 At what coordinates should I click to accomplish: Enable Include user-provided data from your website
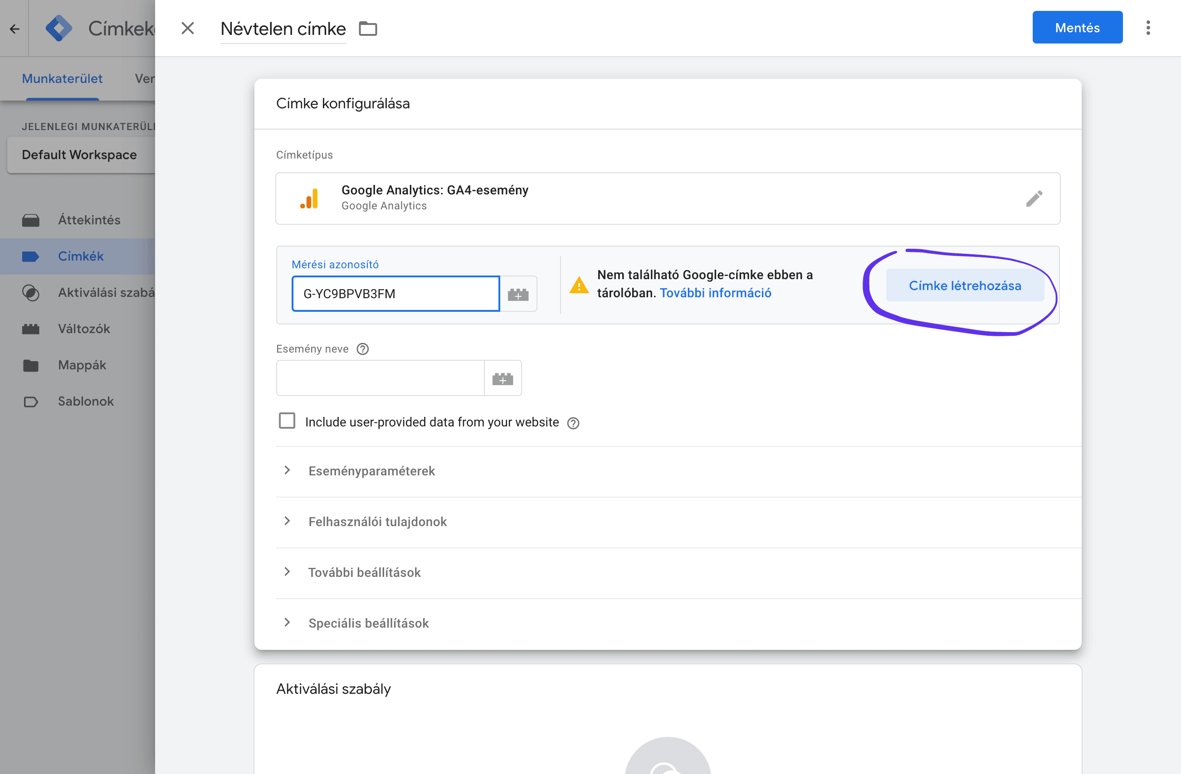[287, 421]
